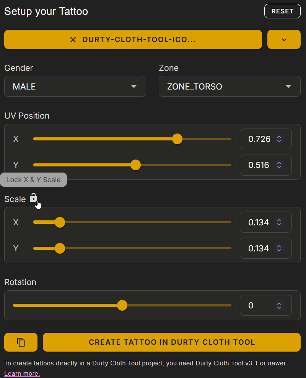Image resolution: width=306 pixels, height=378 pixels.
Task: Click the Rotation stepper arrows
Action: click(279, 305)
